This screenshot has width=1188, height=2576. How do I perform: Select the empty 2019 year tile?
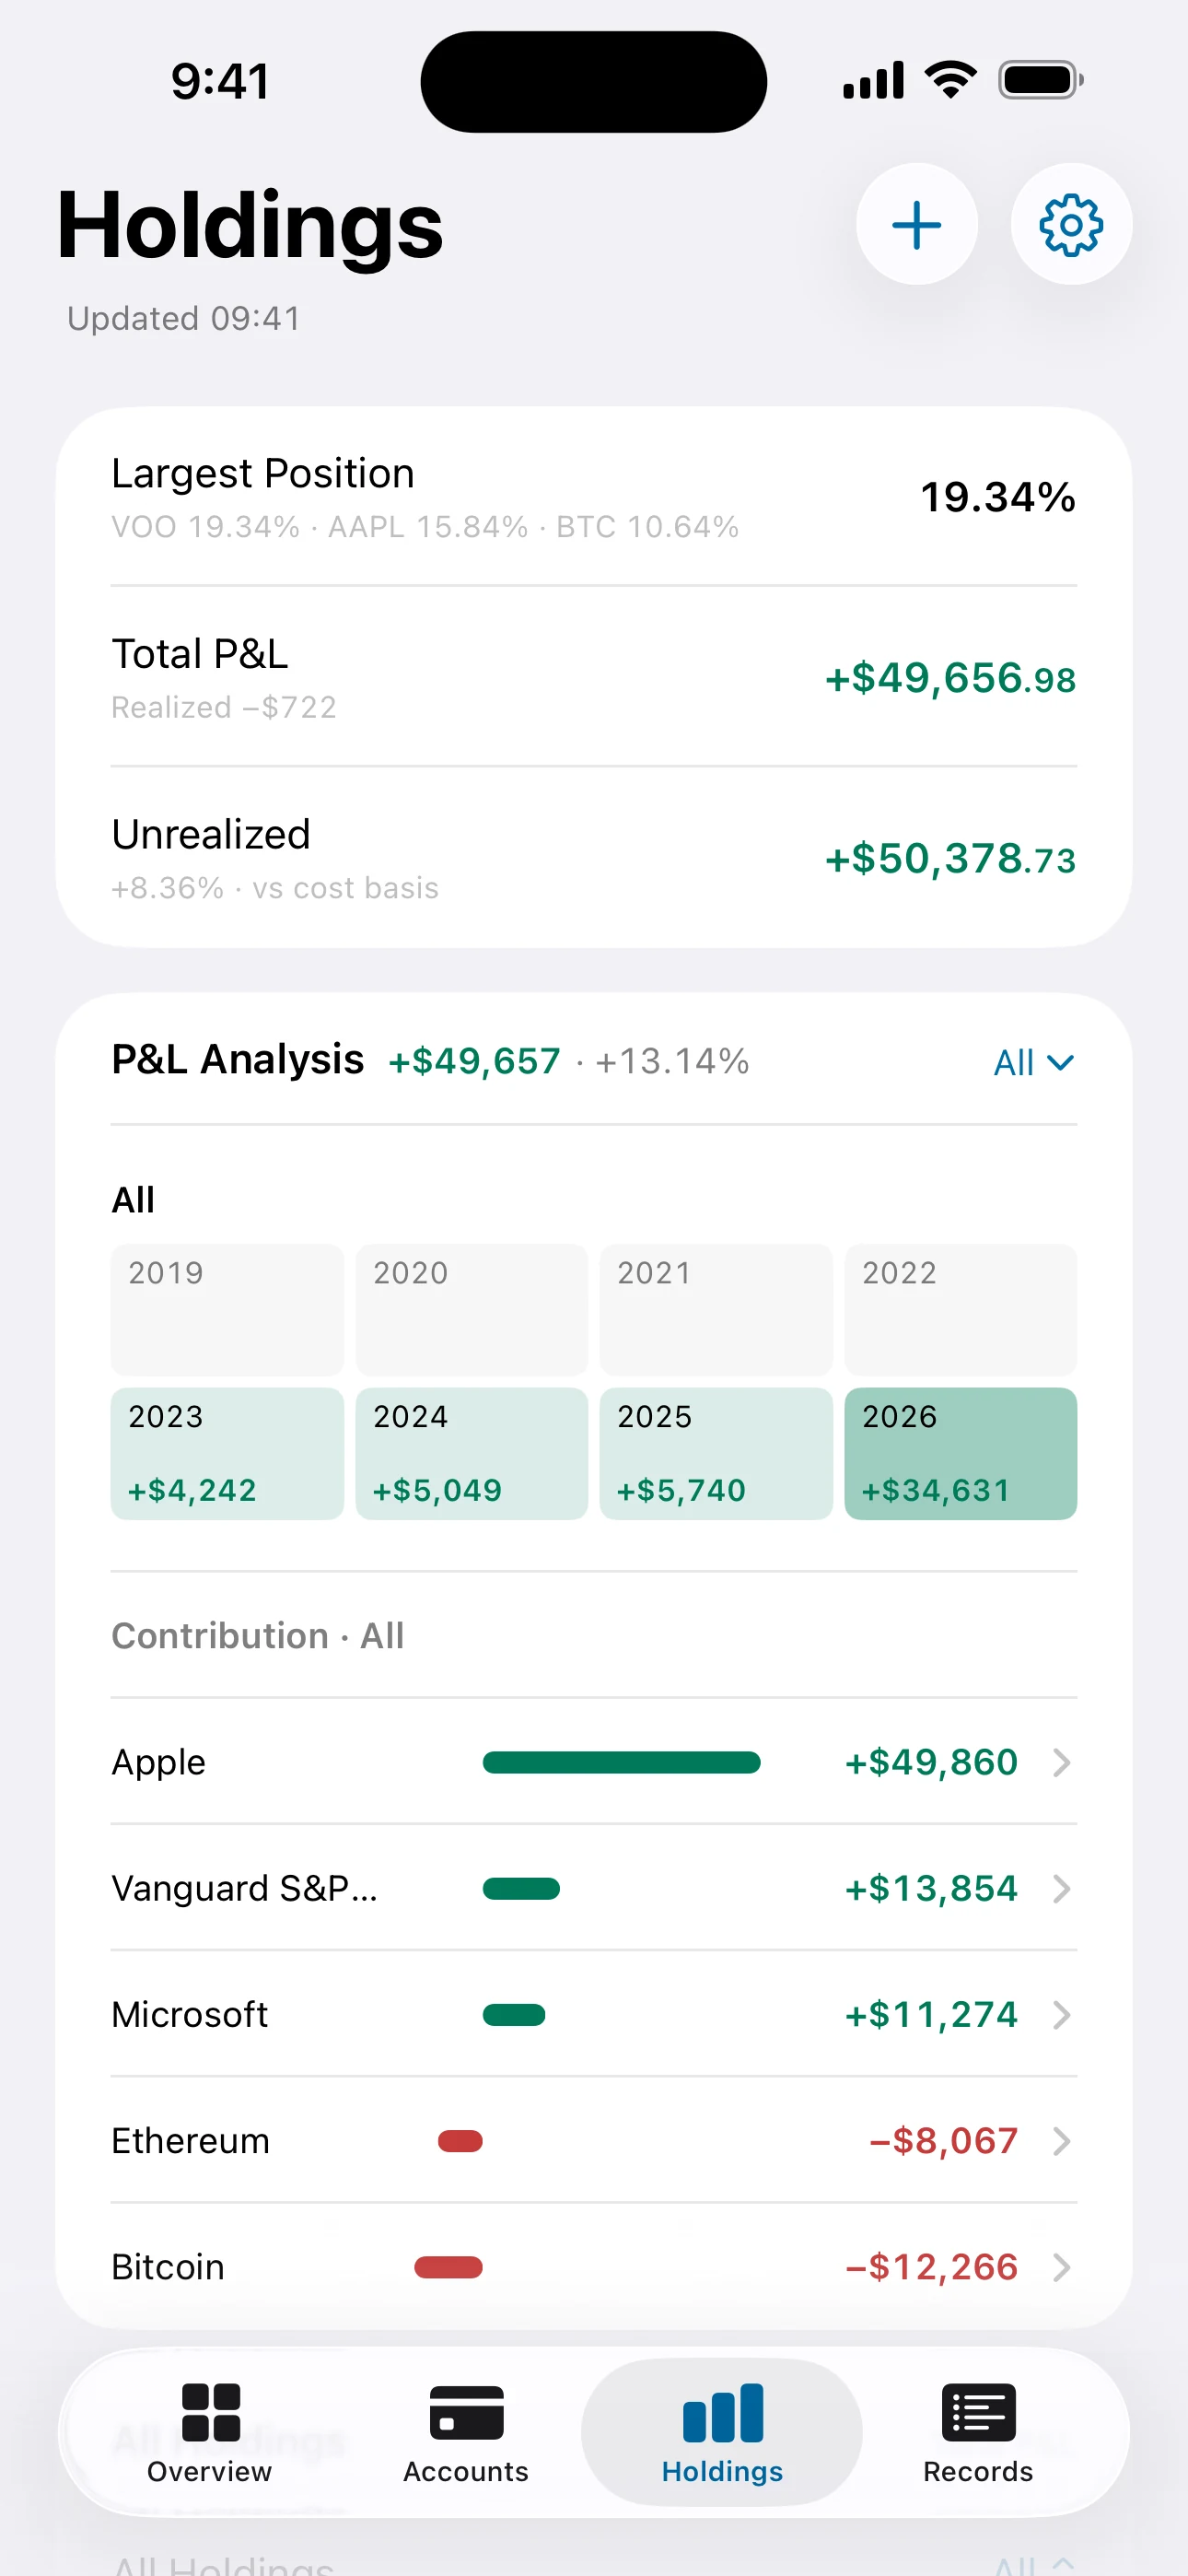pos(227,1310)
